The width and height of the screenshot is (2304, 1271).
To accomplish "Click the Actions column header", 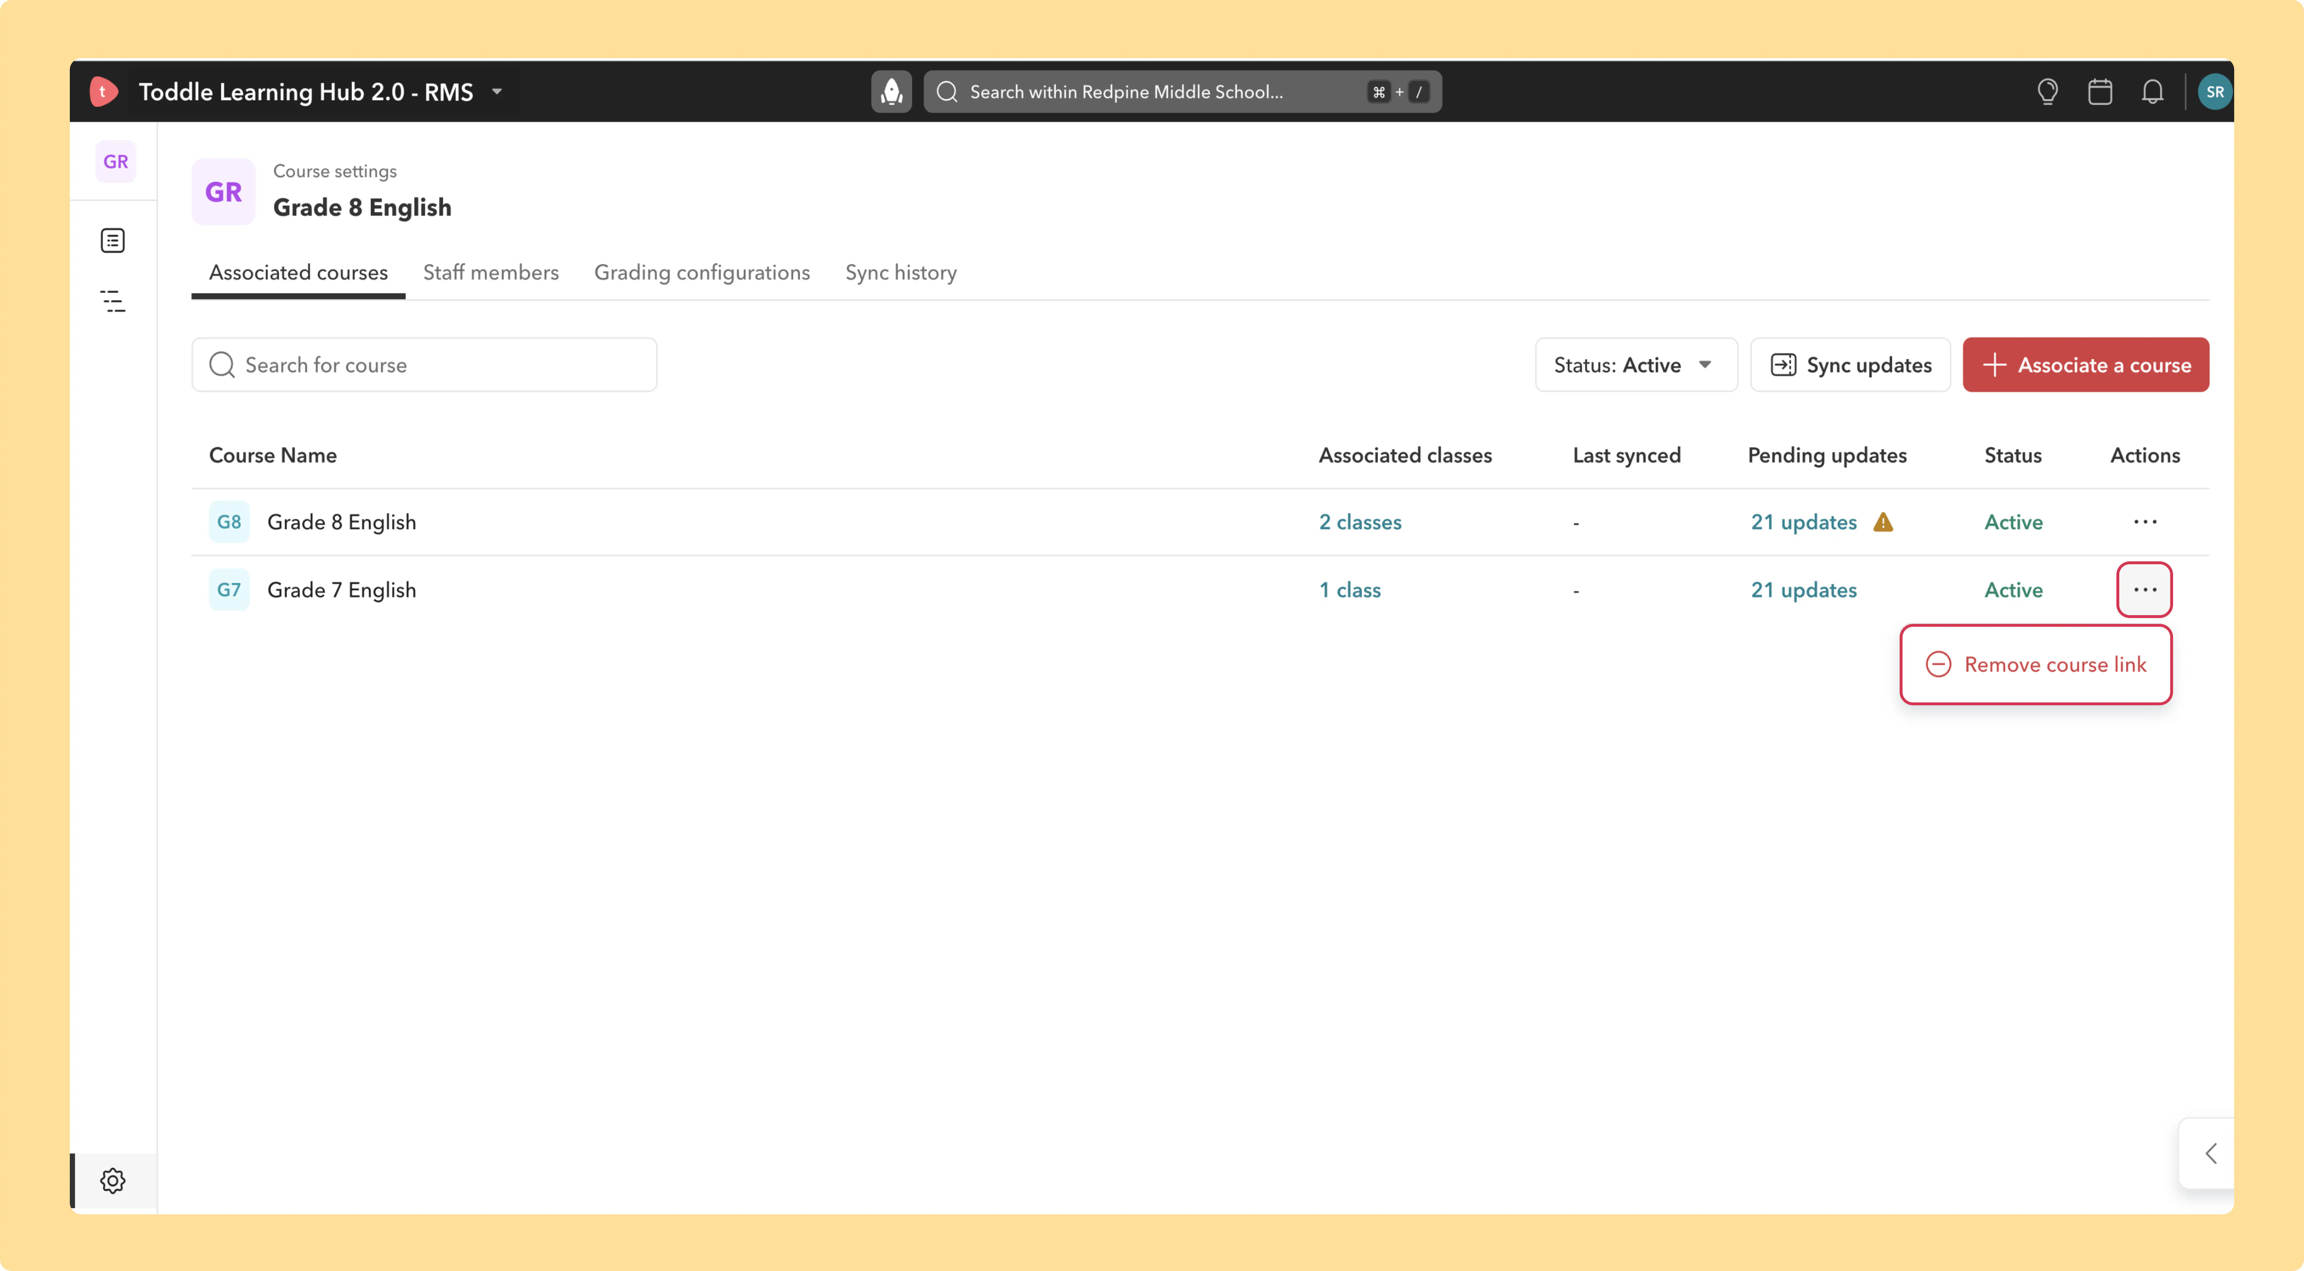I will [x=2145, y=454].
